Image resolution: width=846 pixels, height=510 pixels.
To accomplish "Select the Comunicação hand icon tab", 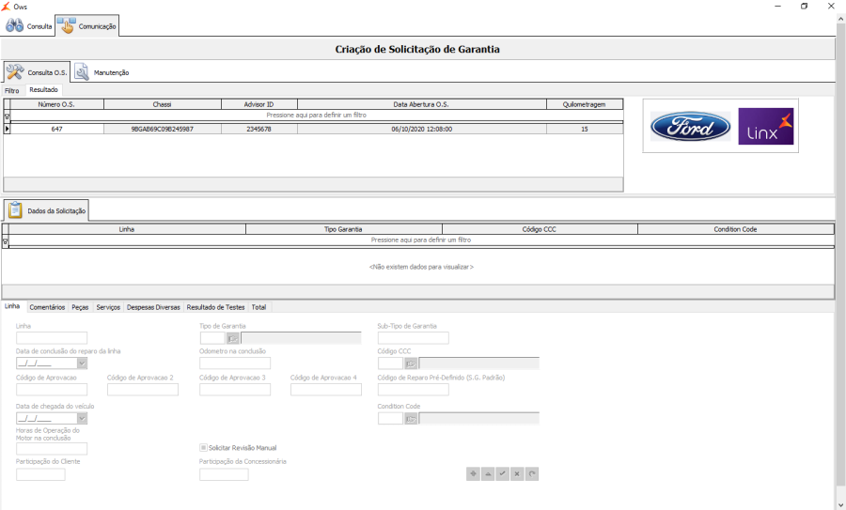I will pyautogui.click(x=86, y=26).
